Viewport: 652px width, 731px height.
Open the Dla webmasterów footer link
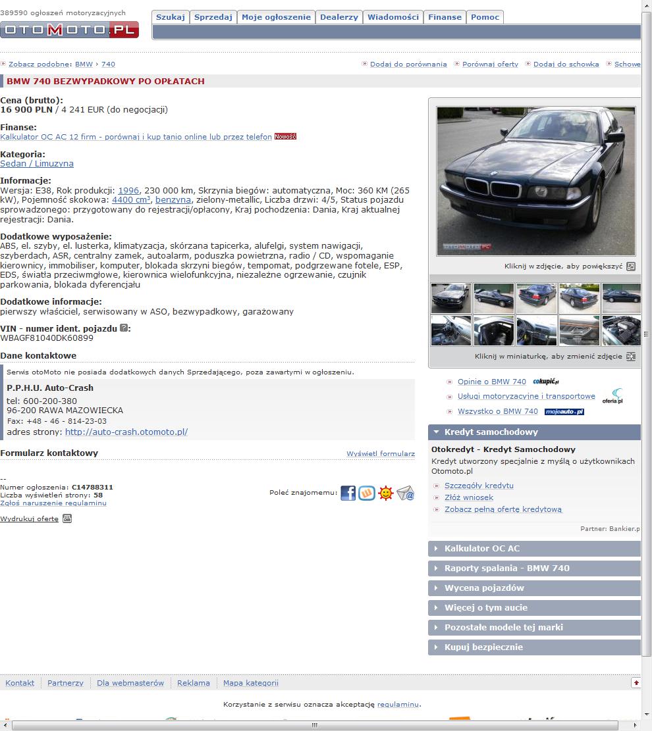pyautogui.click(x=130, y=683)
